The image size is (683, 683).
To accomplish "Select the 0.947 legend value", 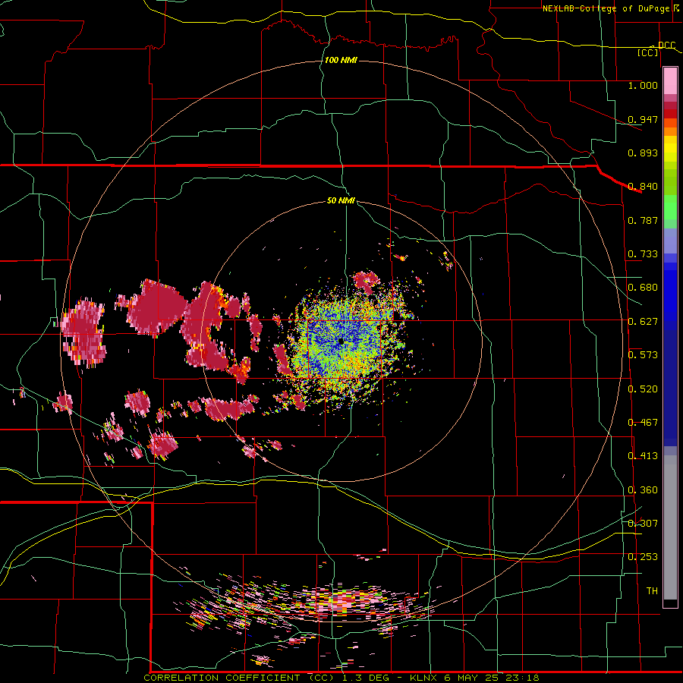I will tap(643, 119).
